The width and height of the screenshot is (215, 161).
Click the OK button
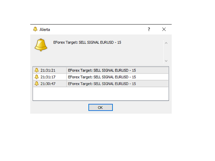[100, 107]
